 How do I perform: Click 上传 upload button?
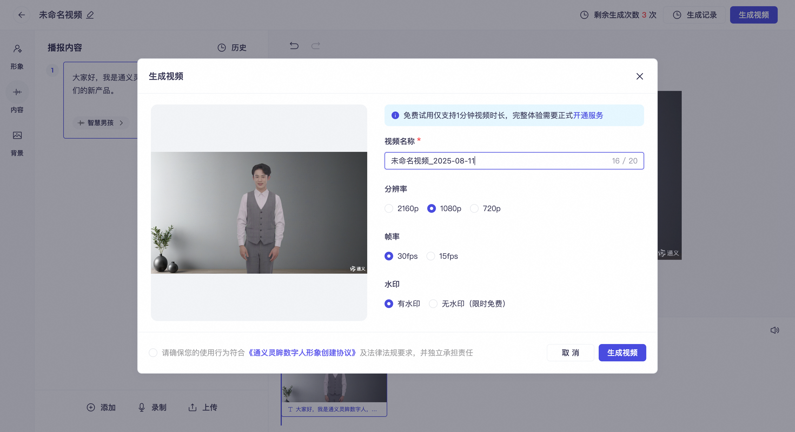point(203,408)
